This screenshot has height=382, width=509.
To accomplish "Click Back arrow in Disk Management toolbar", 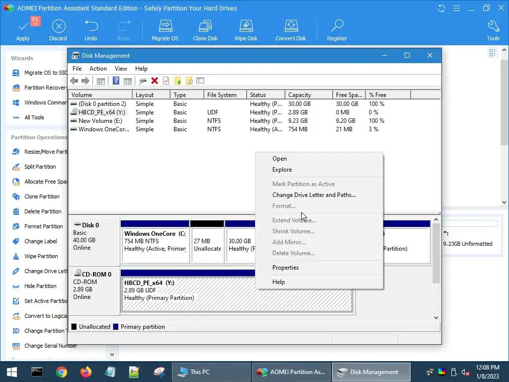I will click(74, 81).
